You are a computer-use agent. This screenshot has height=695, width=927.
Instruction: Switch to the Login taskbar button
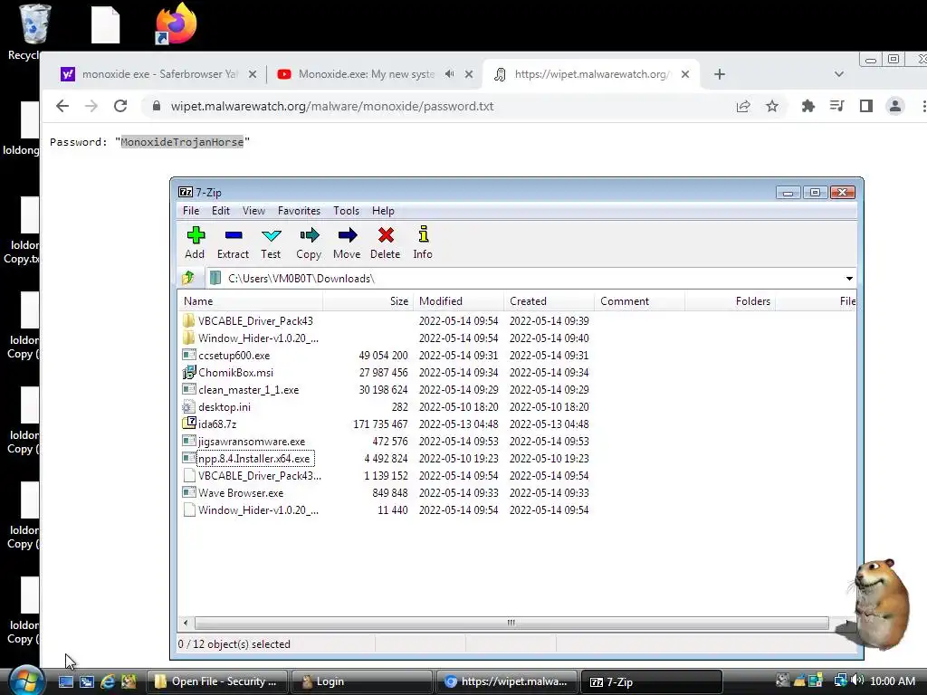[362, 681]
